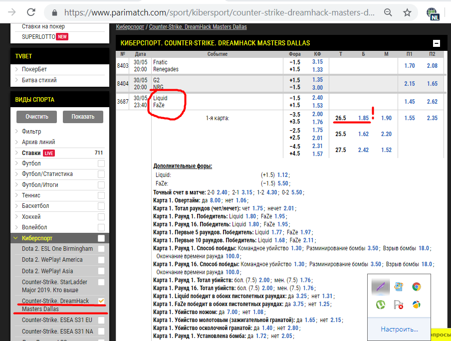Click the Liquid vs FaZe event name

160,102
